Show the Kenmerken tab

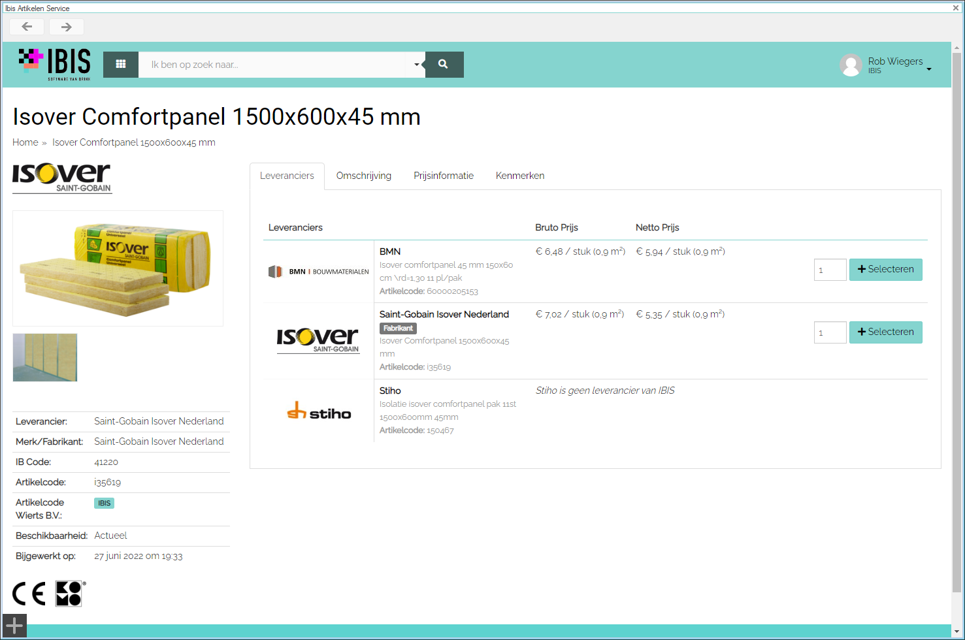[519, 176]
